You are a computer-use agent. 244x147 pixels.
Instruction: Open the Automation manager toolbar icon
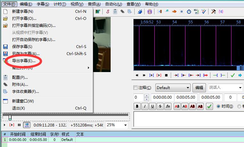click(140, 12)
